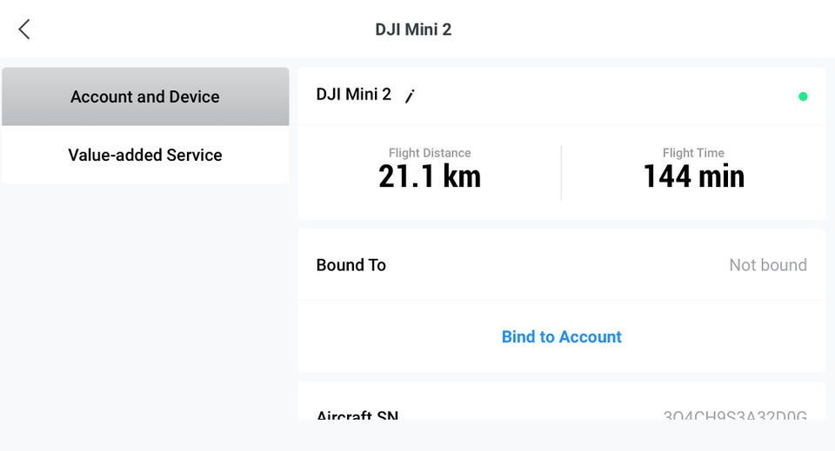Tap the 21.1 km flight distance value
This screenshot has width=835, height=451.
430,176
